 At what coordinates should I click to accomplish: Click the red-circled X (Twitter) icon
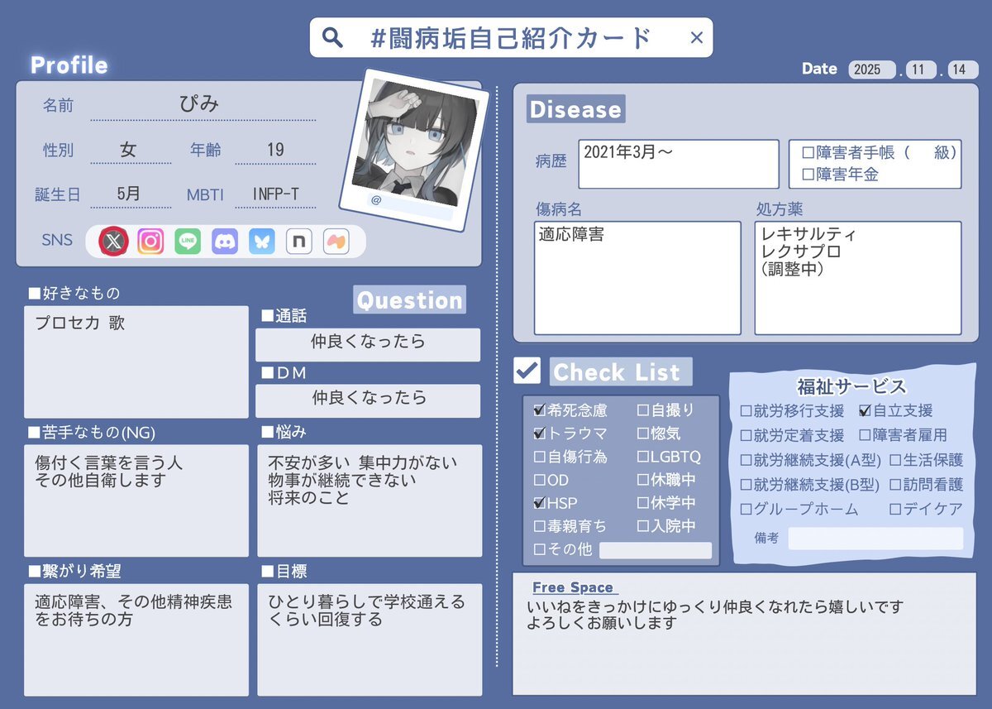click(x=114, y=242)
